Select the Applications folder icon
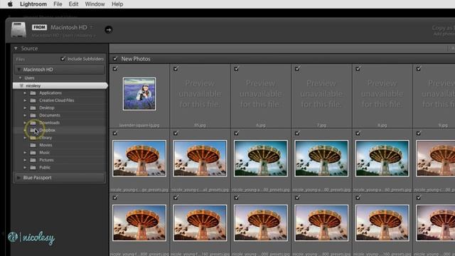This screenshot has width=455, height=256. (33, 93)
